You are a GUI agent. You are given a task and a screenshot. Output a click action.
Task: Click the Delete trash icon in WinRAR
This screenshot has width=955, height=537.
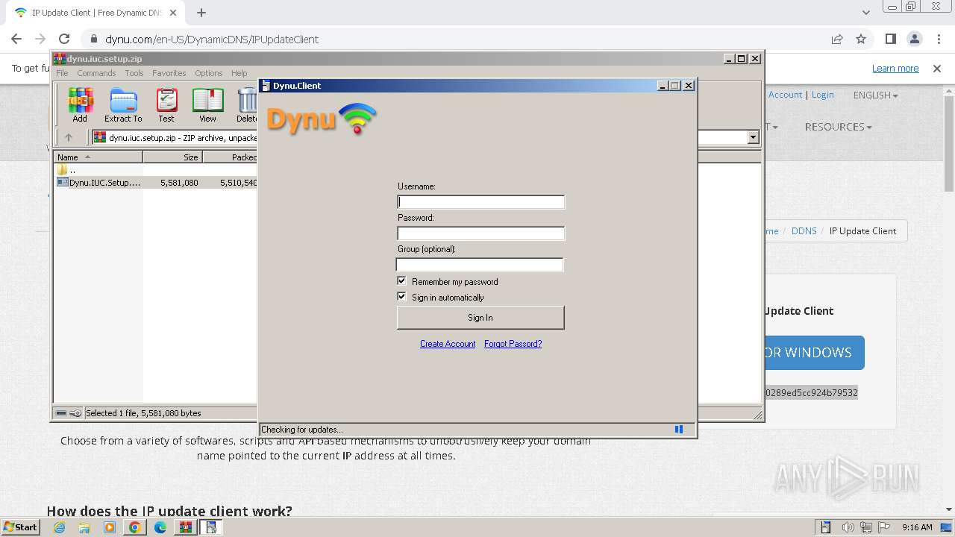pos(247,105)
